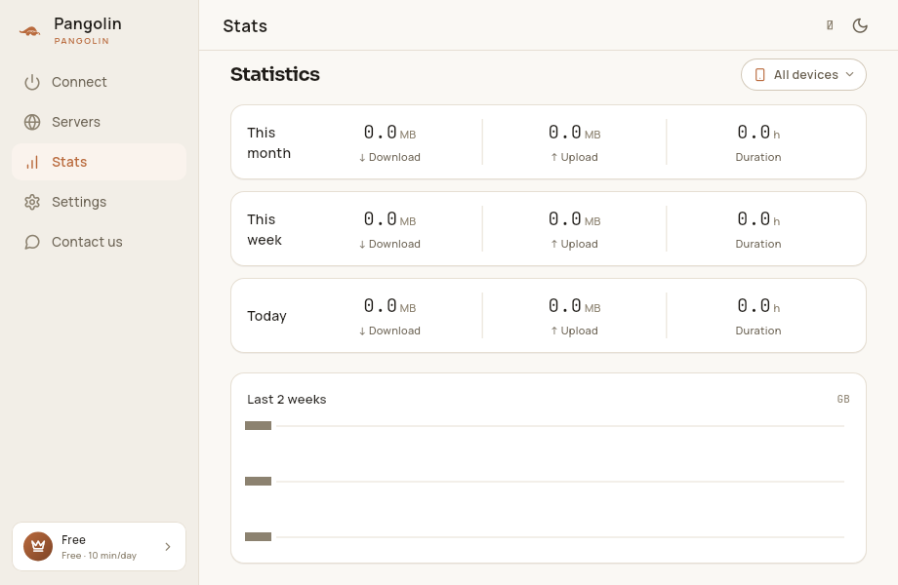The height and width of the screenshot is (585, 898).
Task: Click the This month label
Action: (x=268, y=143)
